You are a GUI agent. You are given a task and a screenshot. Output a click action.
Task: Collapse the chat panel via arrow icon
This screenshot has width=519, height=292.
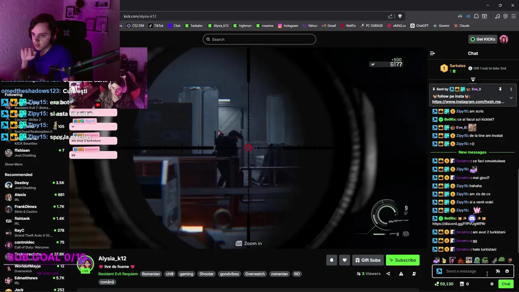(x=432, y=53)
